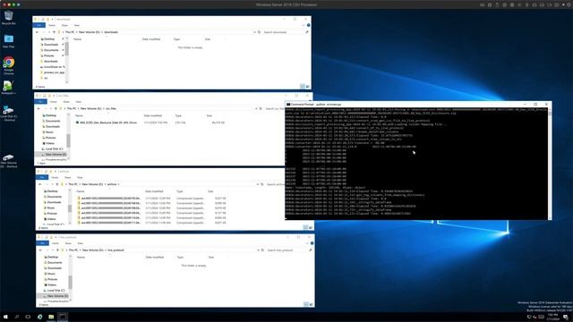Click New Volume (D:) breadcrumb in downloads window
573x322 pixels.
(90, 32)
